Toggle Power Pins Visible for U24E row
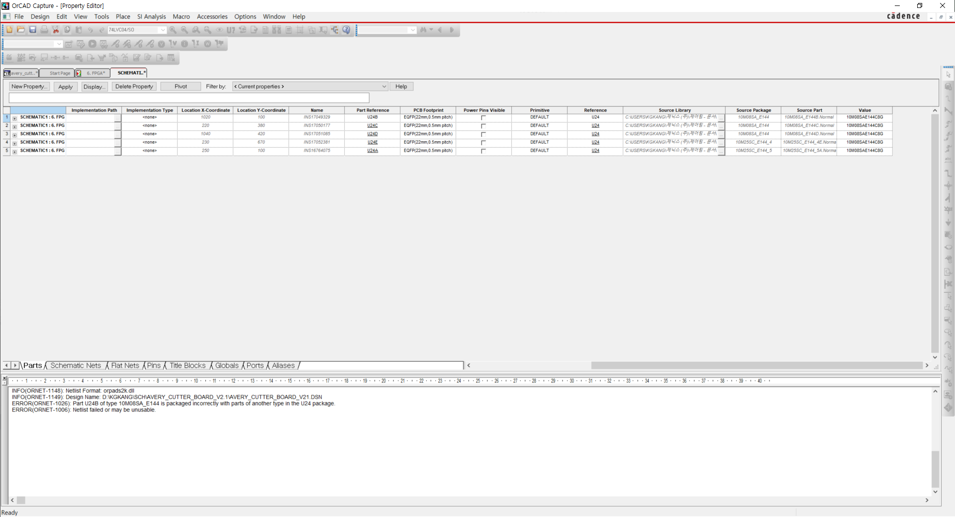The height and width of the screenshot is (517, 955). click(x=483, y=143)
